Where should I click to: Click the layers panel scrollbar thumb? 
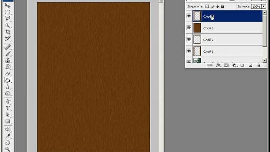pos(265,31)
